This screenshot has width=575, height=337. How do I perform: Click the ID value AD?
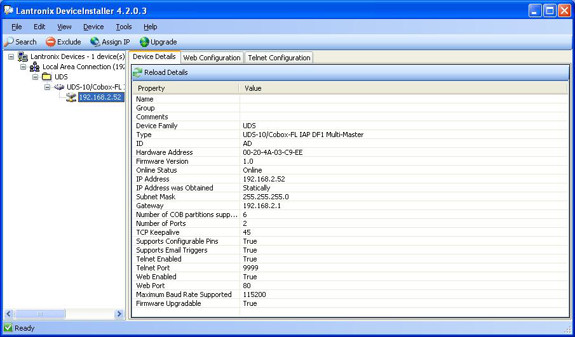tap(248, 143)
